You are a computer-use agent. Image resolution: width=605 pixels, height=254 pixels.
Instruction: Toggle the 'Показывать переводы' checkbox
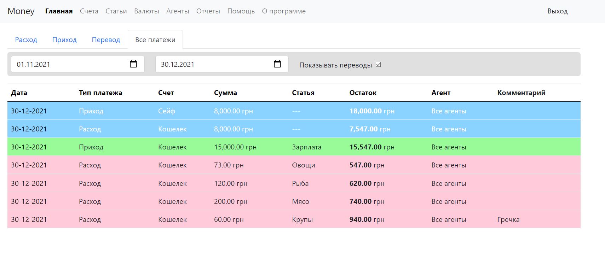click(x=378, y=65)
